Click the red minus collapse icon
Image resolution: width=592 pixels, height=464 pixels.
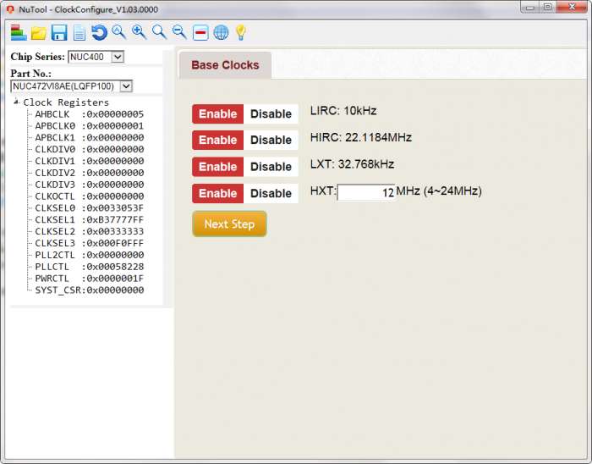click(200, 33)
